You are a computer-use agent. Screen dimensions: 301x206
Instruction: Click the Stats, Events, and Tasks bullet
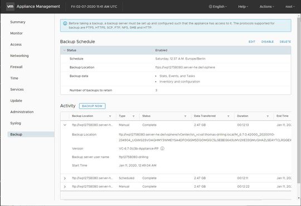(177, 76)
